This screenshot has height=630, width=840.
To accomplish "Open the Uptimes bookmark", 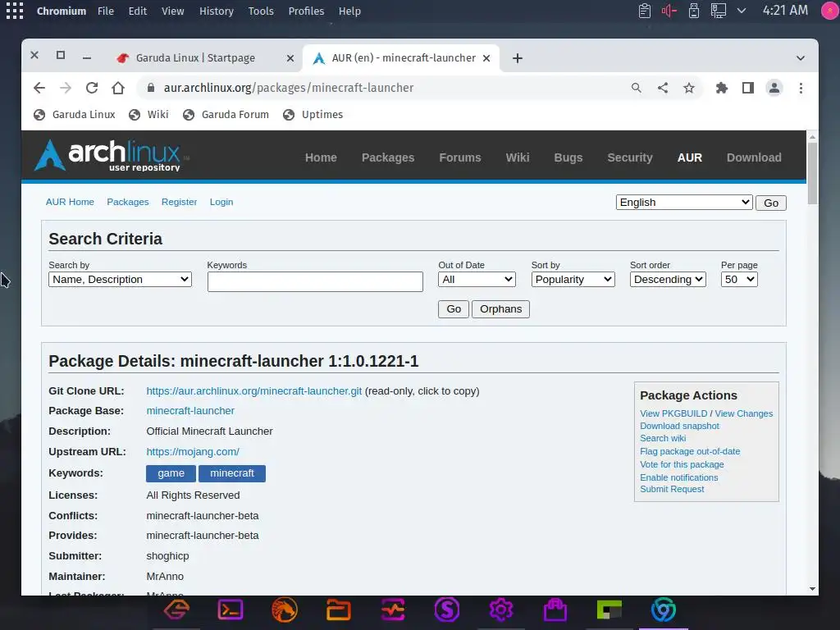I will click(313, 115).
